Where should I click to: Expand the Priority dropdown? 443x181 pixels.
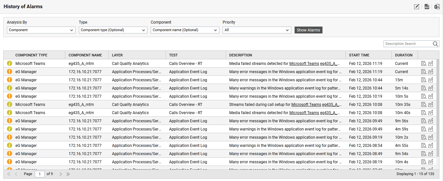pos(257,30)
